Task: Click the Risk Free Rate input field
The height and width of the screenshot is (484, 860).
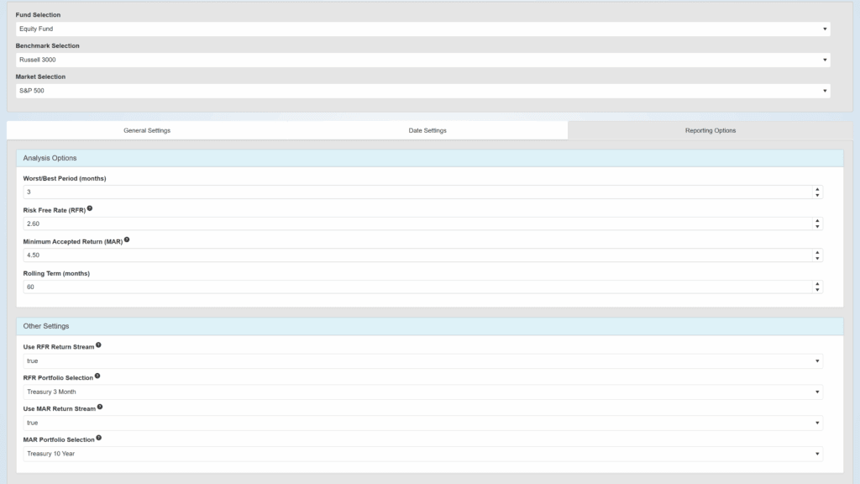Action: (416, 224)
